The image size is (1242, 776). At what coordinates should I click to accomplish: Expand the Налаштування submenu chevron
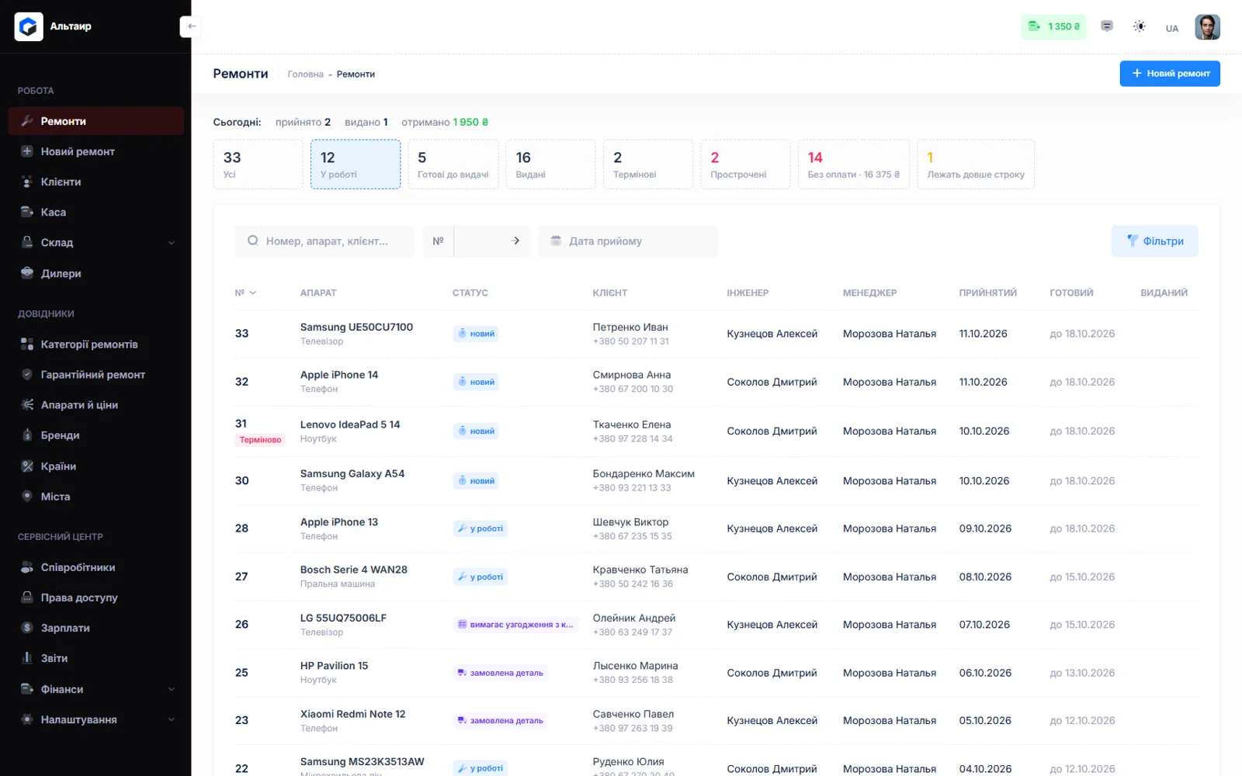tap(172, 719)
